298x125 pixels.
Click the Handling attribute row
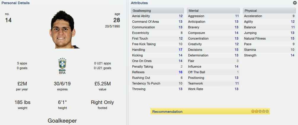(157, 50)
